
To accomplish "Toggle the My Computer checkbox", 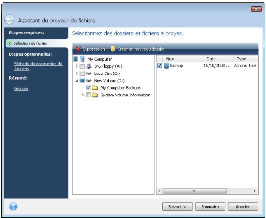I will click(x=76, y=59).
